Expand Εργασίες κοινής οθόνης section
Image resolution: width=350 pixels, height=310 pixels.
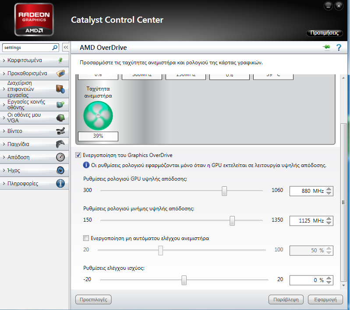point(34,104)
